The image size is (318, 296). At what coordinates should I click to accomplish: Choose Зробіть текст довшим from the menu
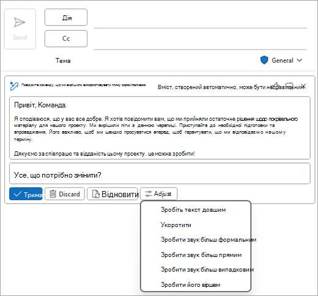point(193,210)
